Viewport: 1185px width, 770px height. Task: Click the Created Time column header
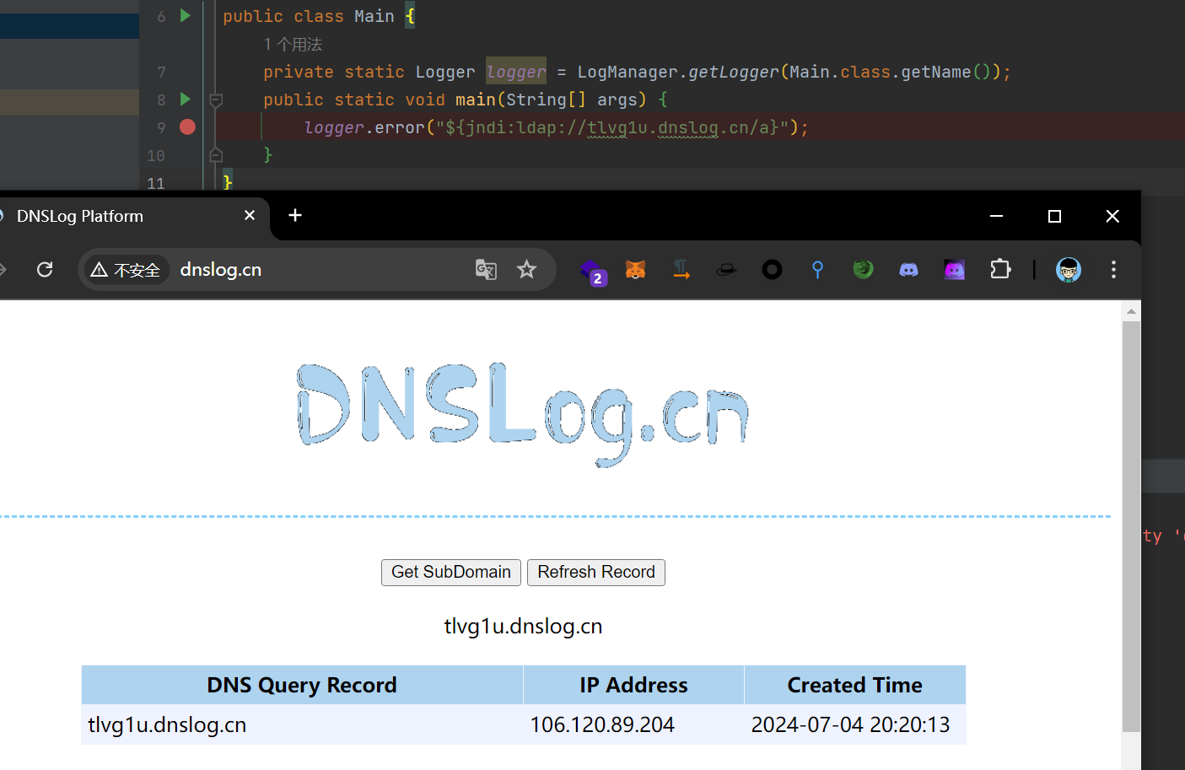click(854, 685)
